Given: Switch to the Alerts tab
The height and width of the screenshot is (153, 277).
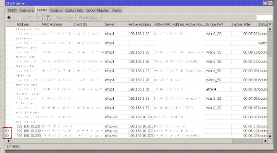Looking at the screenshot, I should (x=117, y=10).
